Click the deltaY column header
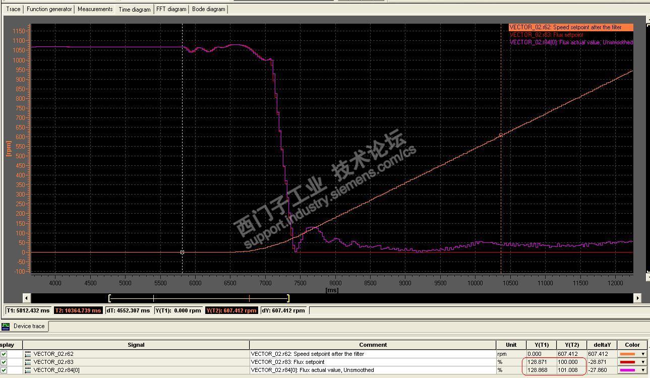This screenshot has height=378, width=650. (x=602, y=345)
